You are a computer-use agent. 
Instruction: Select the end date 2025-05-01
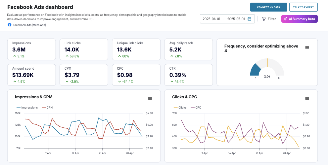click(236, 19)
